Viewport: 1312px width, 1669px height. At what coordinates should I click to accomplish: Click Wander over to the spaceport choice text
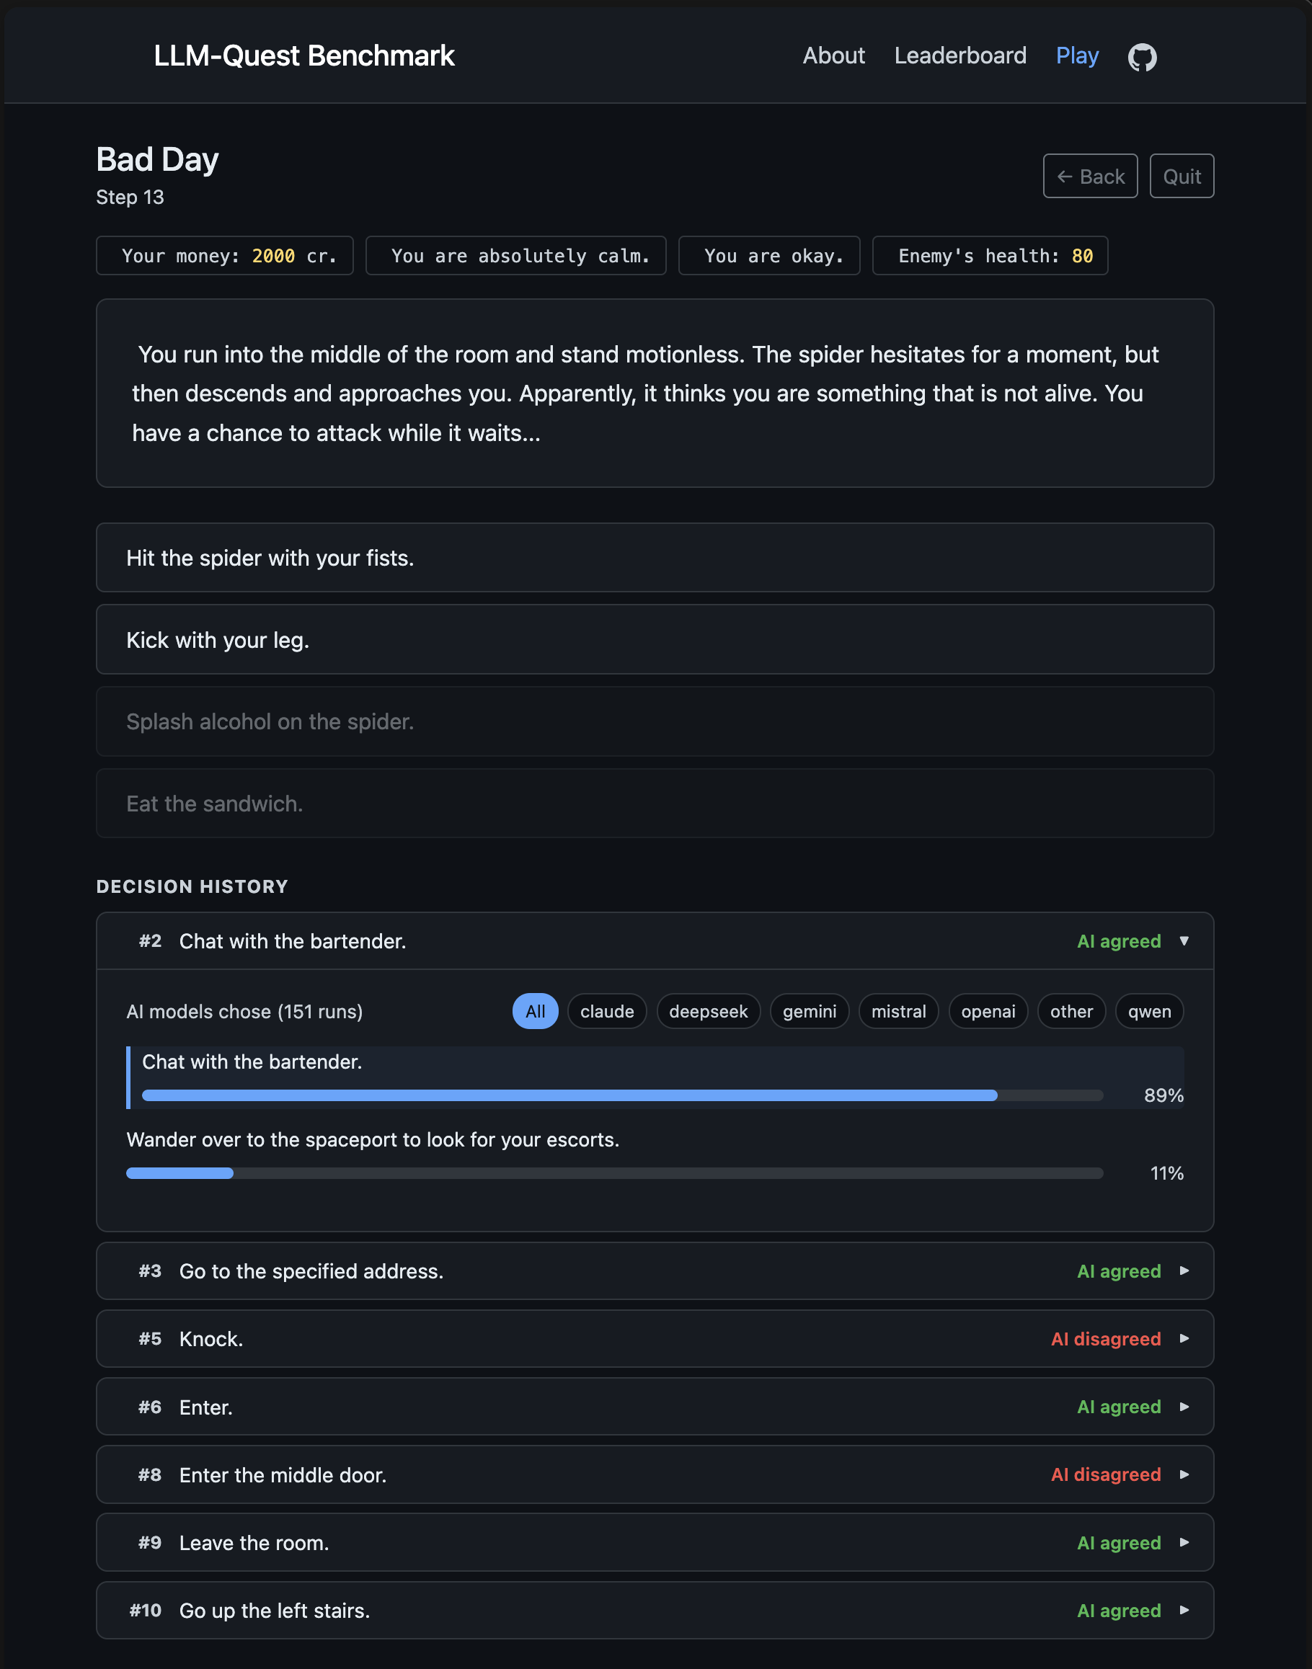(x=373, y=1140)
